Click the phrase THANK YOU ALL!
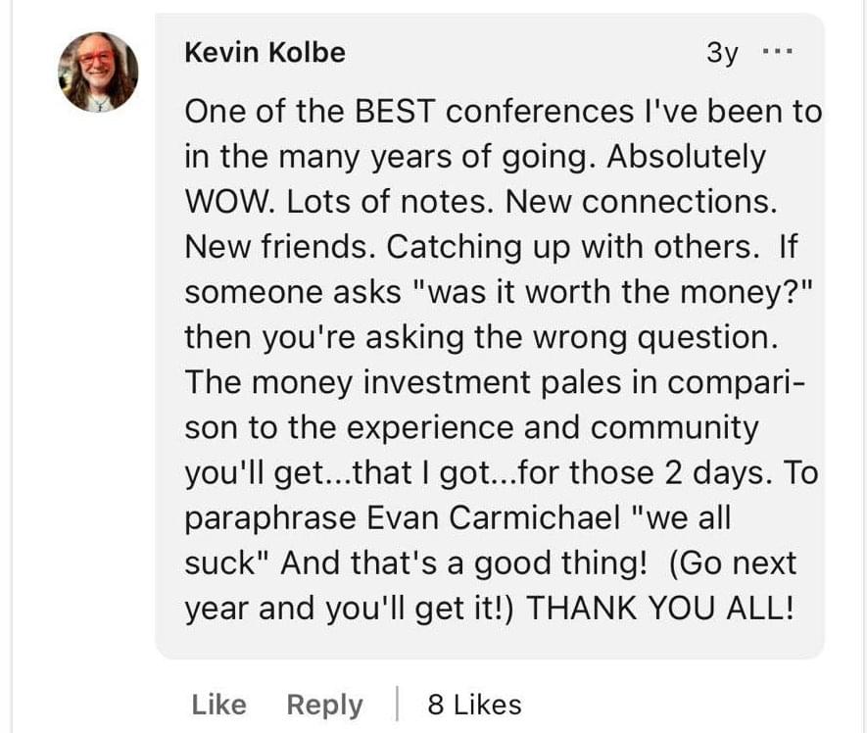This screenshot has height=733, width=867. [x=660, y=608]
